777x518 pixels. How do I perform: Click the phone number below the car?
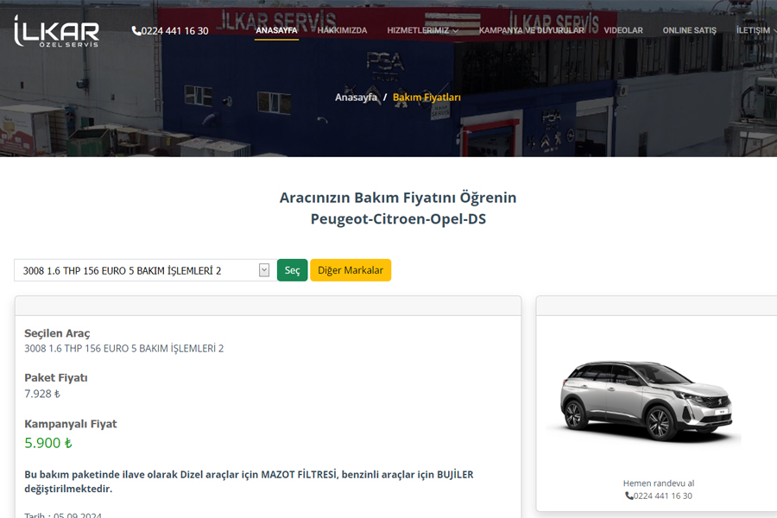(663, 496)
